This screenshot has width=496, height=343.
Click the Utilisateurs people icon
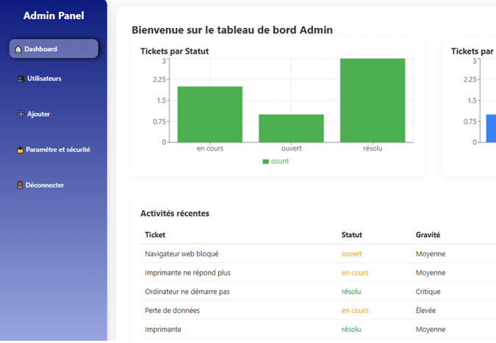tap(21, 79)
